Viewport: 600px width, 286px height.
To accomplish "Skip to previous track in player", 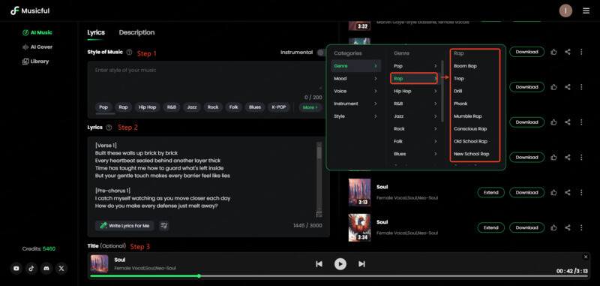I will tap(319, 263).
